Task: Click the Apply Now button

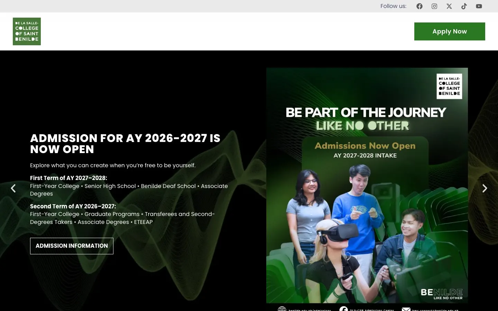Action: pos(450,31)
